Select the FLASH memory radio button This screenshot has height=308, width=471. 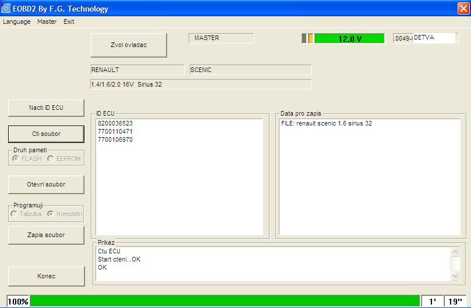coord(16,159)
